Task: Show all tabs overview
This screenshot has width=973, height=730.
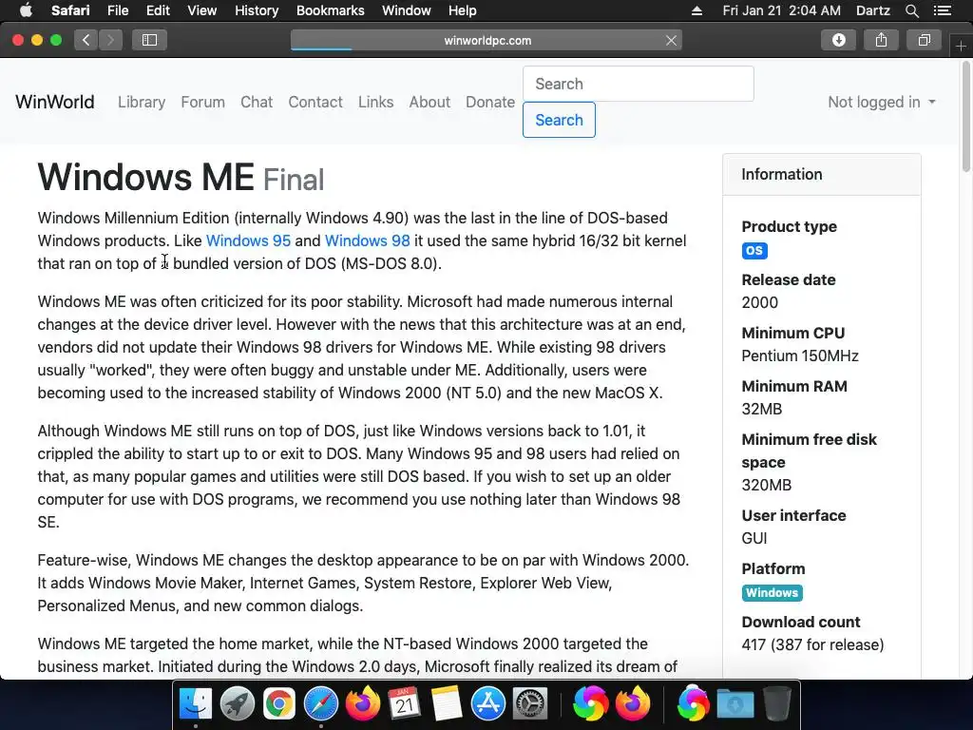Action: click(924, 40)
